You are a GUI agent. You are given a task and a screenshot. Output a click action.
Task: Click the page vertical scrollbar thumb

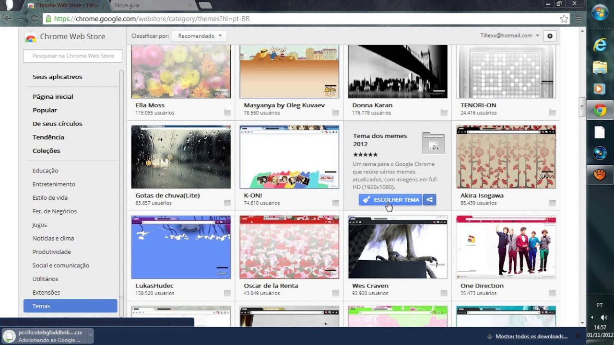[582, 106]
